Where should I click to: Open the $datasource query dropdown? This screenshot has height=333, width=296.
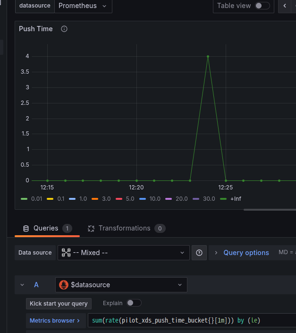(x=121, y=285)
